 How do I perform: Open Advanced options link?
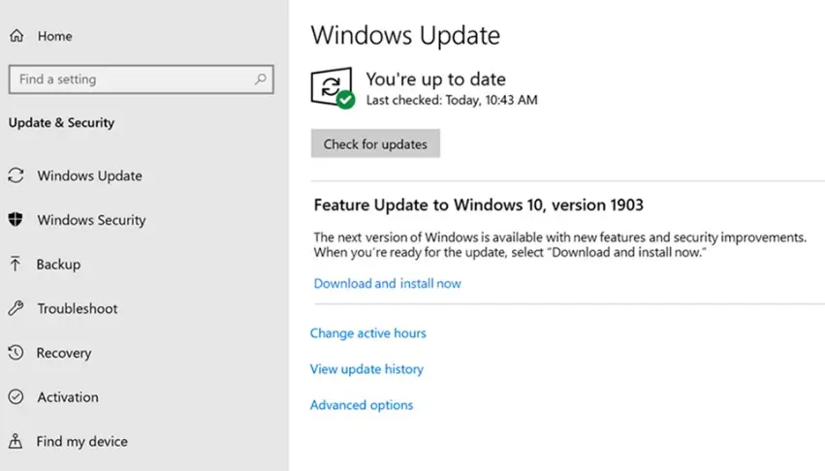coord(362,404)
